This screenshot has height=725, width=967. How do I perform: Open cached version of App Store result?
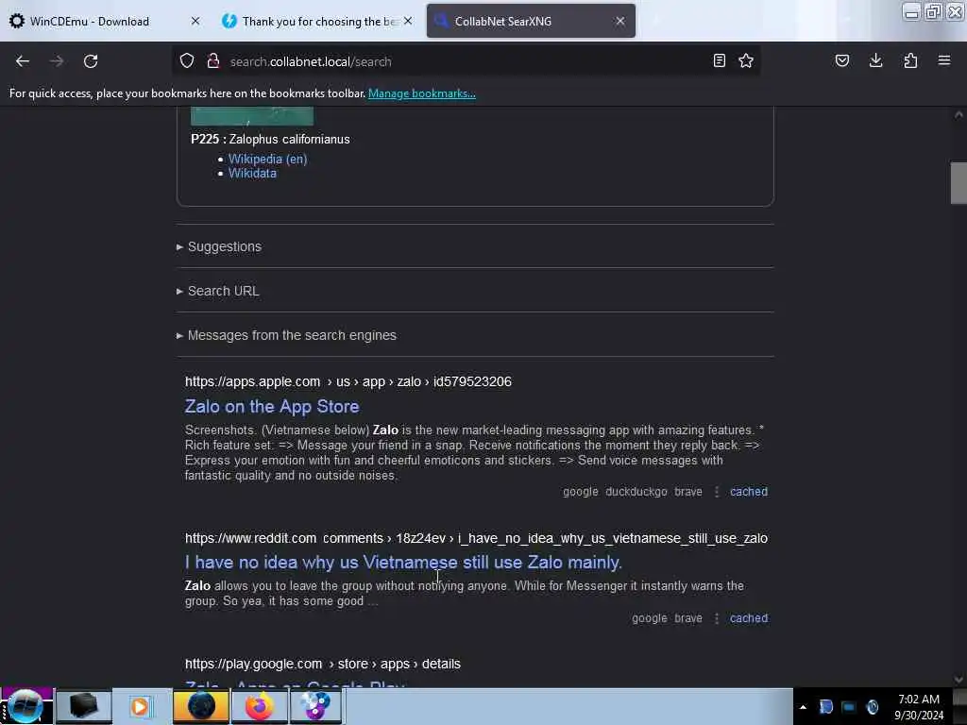point(749,492)
